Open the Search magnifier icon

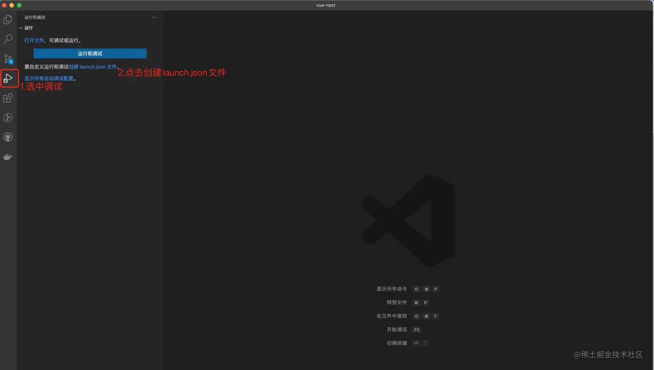tap(8, 39)
